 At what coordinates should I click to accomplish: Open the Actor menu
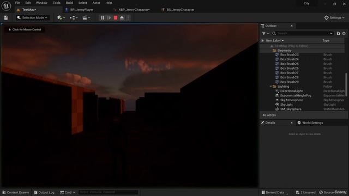pos(96,3)
